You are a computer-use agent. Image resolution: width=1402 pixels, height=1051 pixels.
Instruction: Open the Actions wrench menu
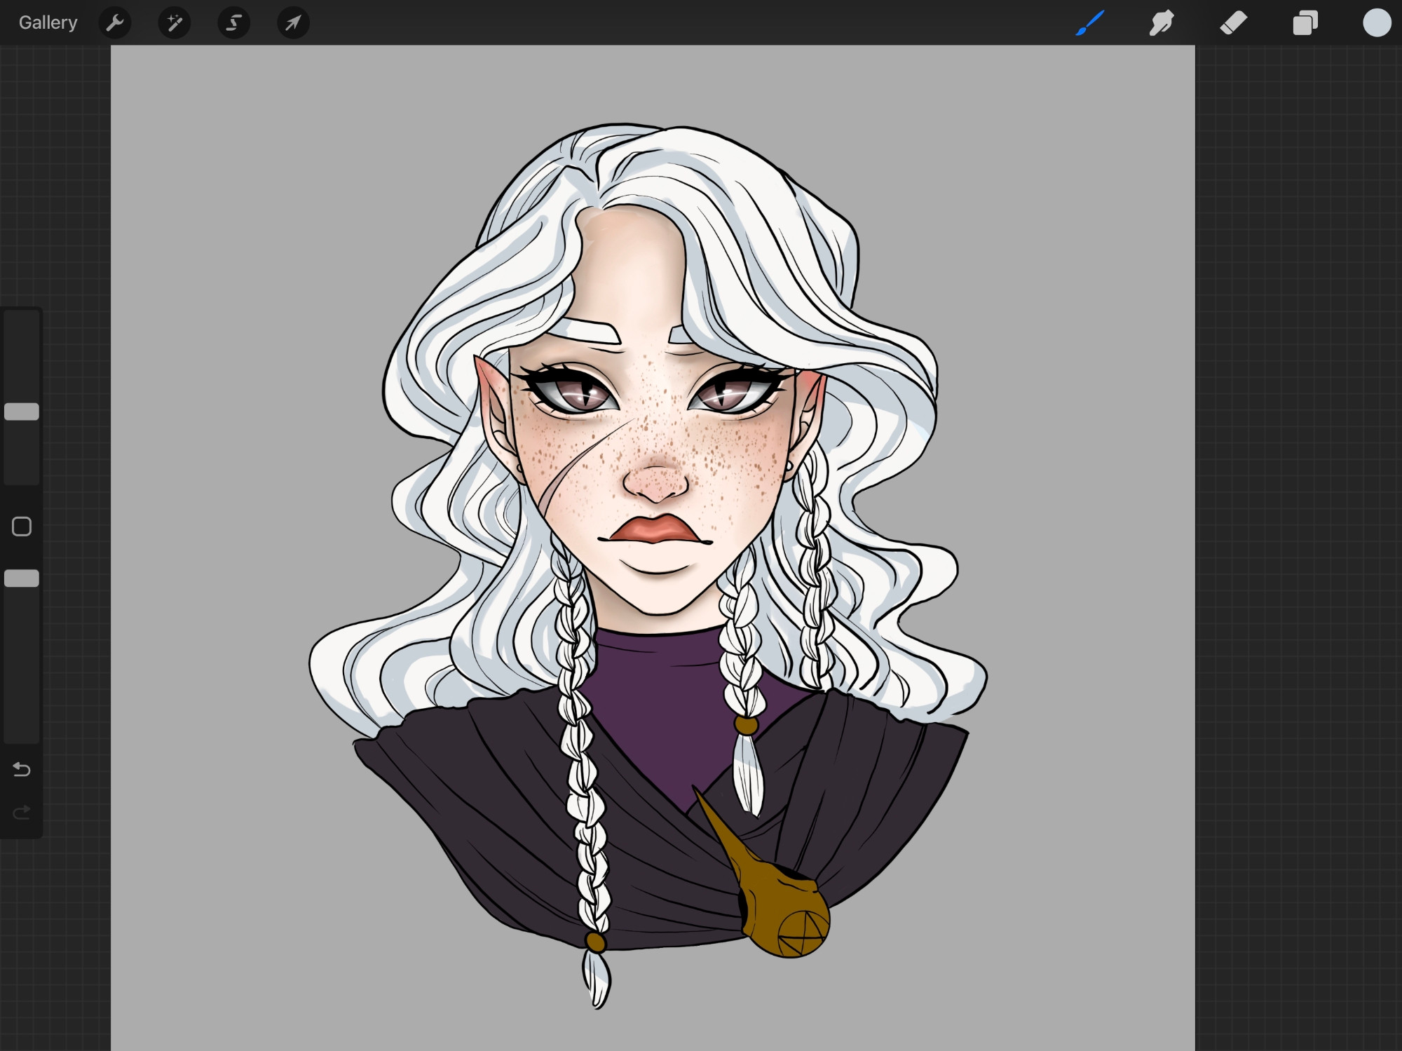click(115, 23)
